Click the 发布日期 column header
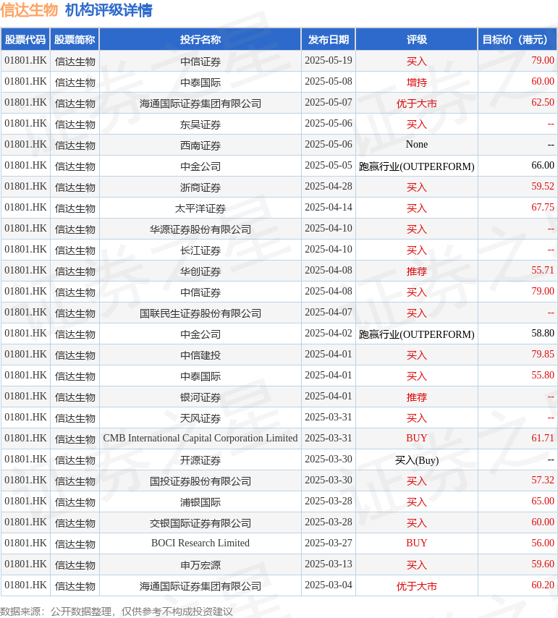This screenshot has height=618, width=558. 329,39
